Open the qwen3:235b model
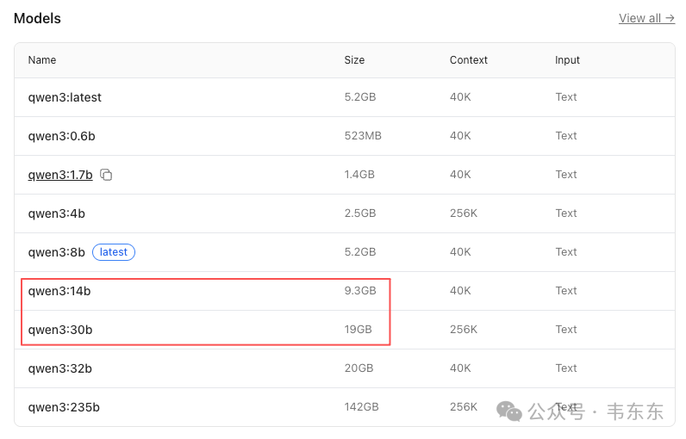Screen dimensions: 686x439 click(x=64, y=407)
